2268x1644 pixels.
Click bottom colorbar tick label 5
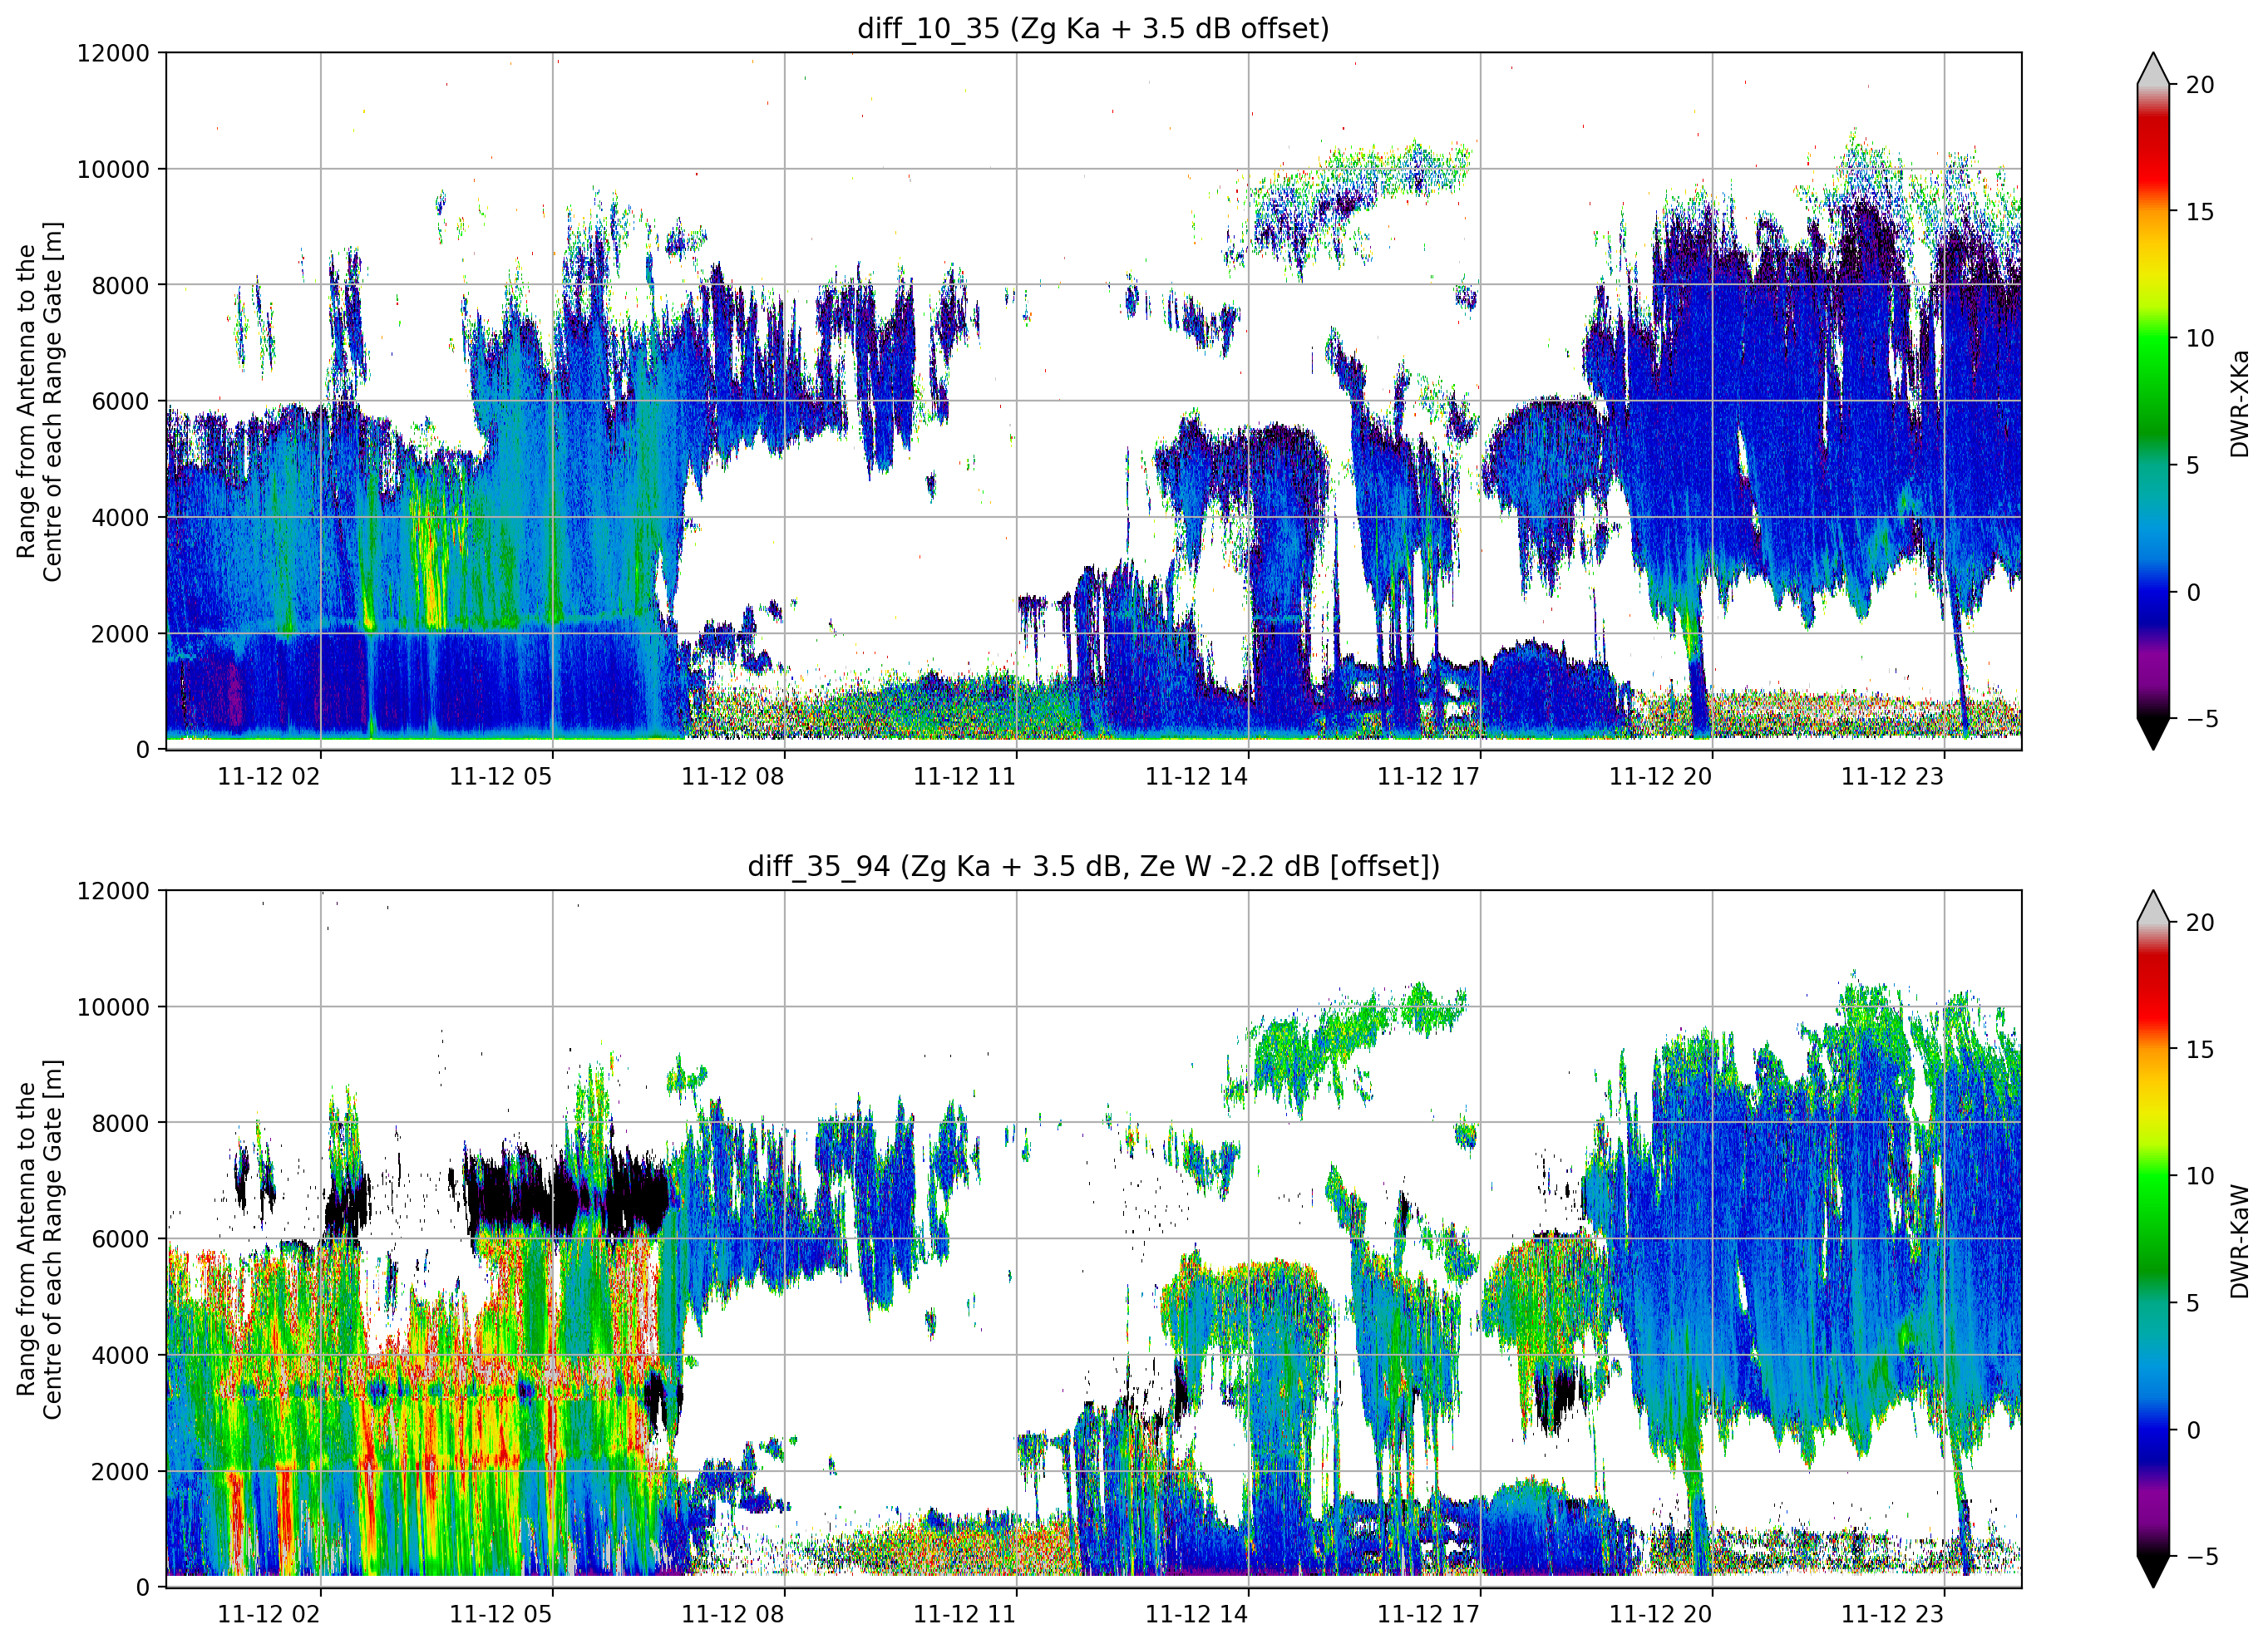click(x=2193, y=1303)
